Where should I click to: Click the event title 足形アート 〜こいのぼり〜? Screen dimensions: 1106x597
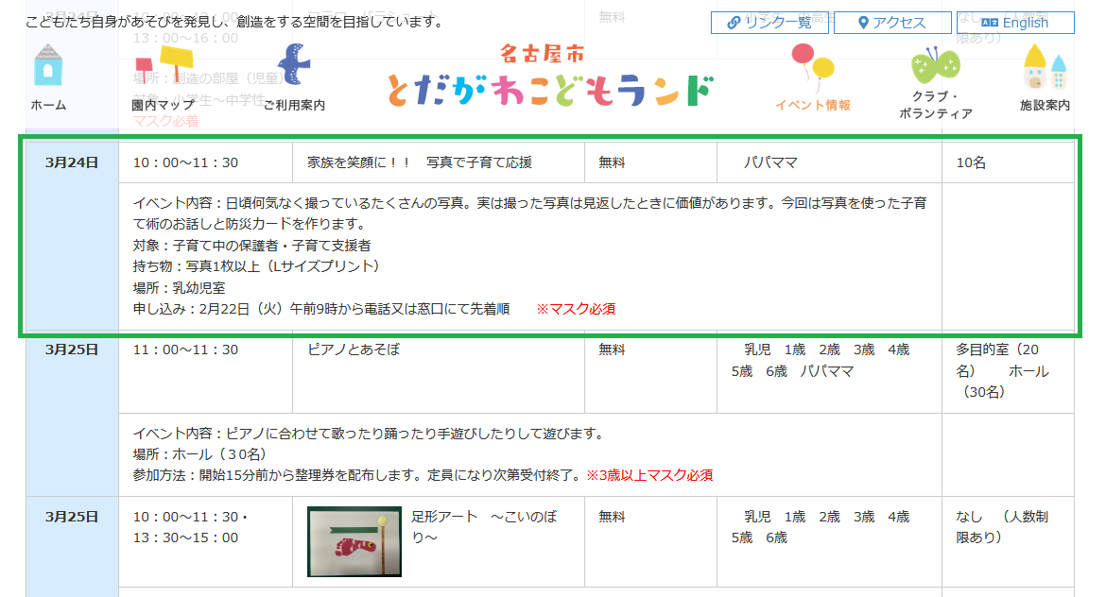point(484,527)
